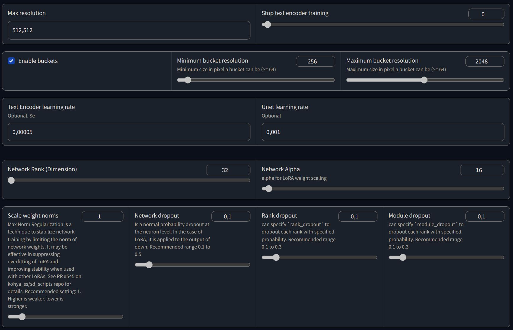Screen dimensions: 513x330
Task: Click the Minimum bucket resolution value box
Action: (315, 61)
